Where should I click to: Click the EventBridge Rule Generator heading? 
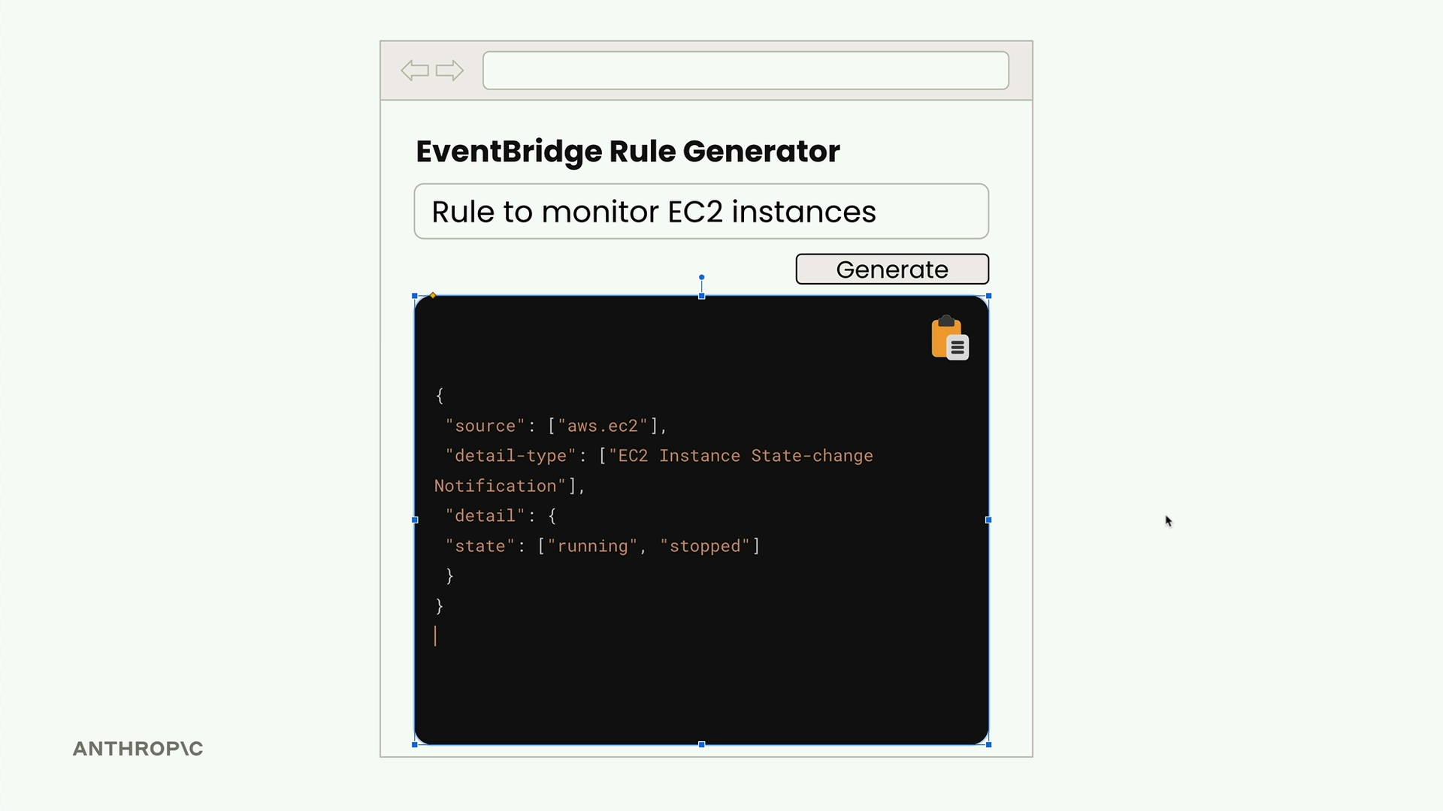click(x=628, y=151)
